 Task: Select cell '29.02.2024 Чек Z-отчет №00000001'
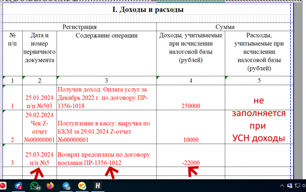pyautogui.click(x=39, y=127)
